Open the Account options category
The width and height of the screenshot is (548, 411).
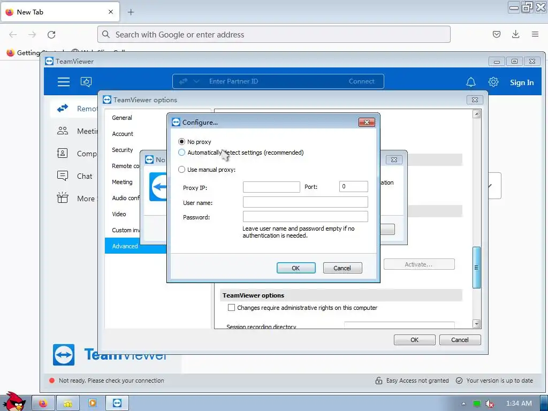pos(123,134)
